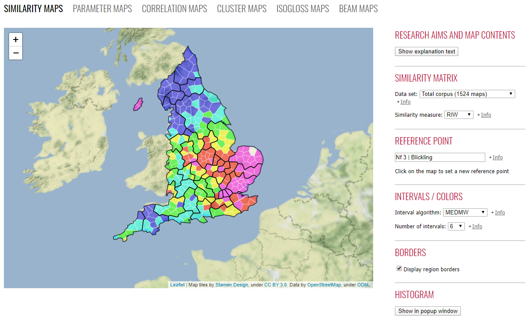The height and width of the screenshot is (319, 530).
Task: Open the Interval algorithm dropdown
Action: point(465,212)
